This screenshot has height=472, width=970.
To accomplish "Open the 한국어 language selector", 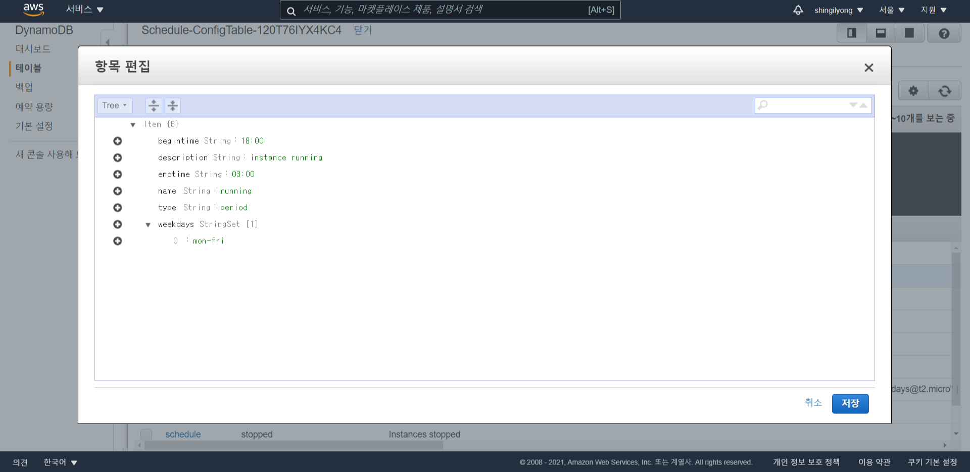I will 60,462.
